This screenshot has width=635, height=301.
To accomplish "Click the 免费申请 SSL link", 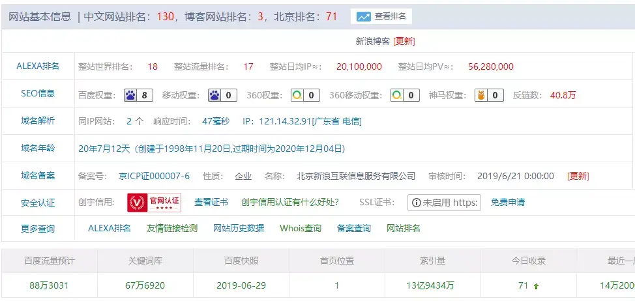I will [x=508, y=202].
